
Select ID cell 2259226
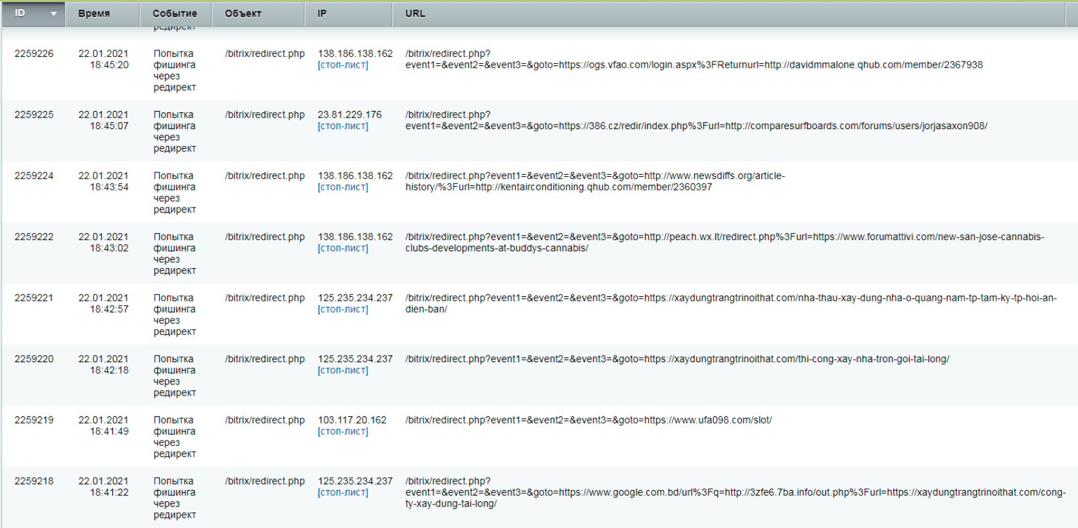click(34, 54)
